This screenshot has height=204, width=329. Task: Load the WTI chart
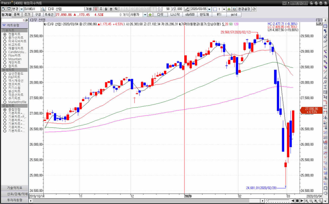219,14
